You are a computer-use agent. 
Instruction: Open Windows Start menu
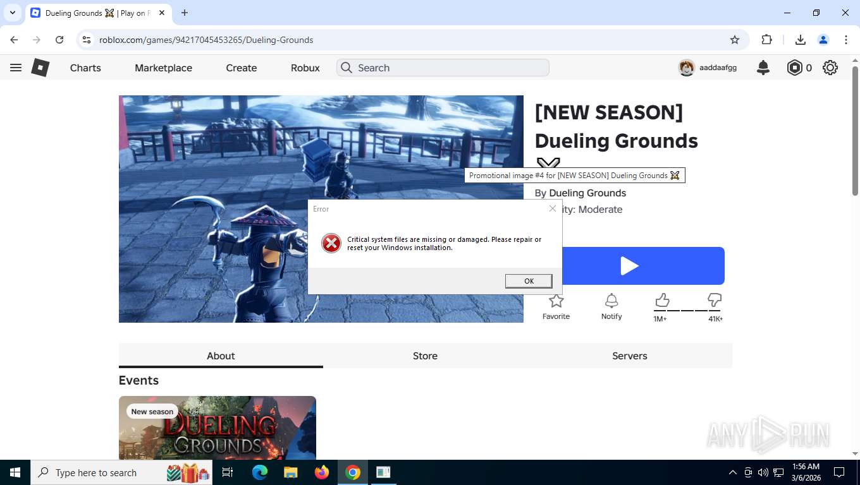[x=15, y=472]
